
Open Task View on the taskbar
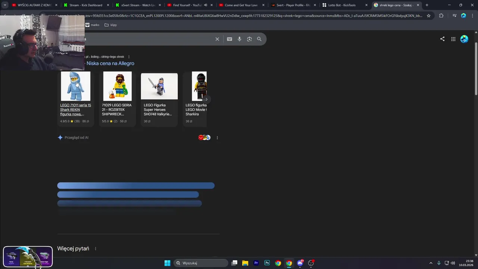tap(234, 263)
